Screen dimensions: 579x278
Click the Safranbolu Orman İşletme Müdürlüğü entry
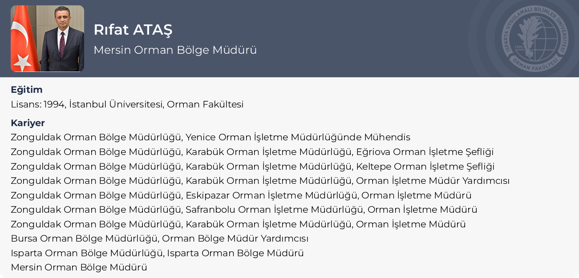click(x=244, y=210)
